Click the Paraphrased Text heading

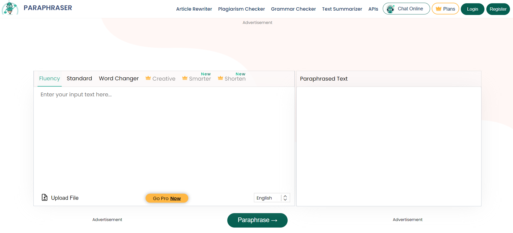click(324, 79)
